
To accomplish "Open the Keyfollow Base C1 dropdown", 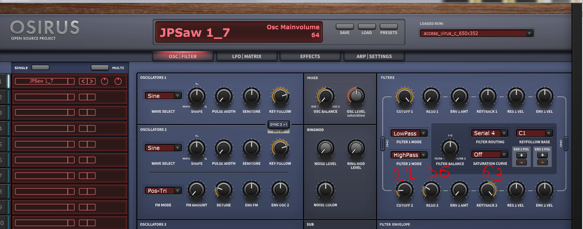I will tap(534, 133).
